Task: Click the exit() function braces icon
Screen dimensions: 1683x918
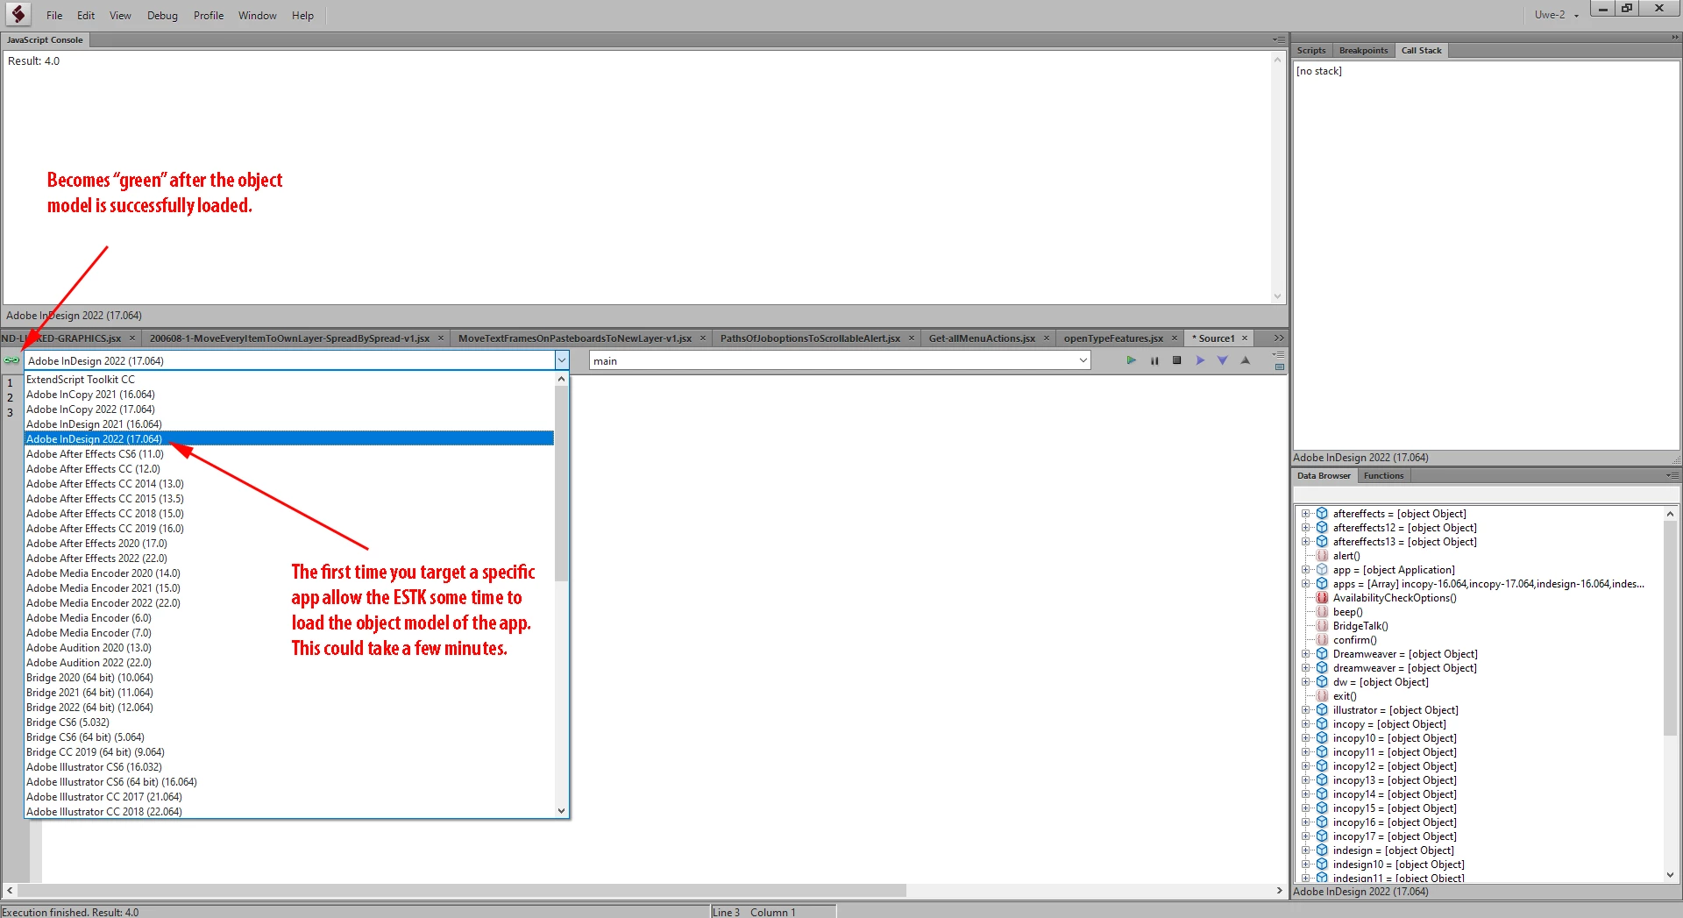Action: pyautogui.click(x=1322, y=696)
